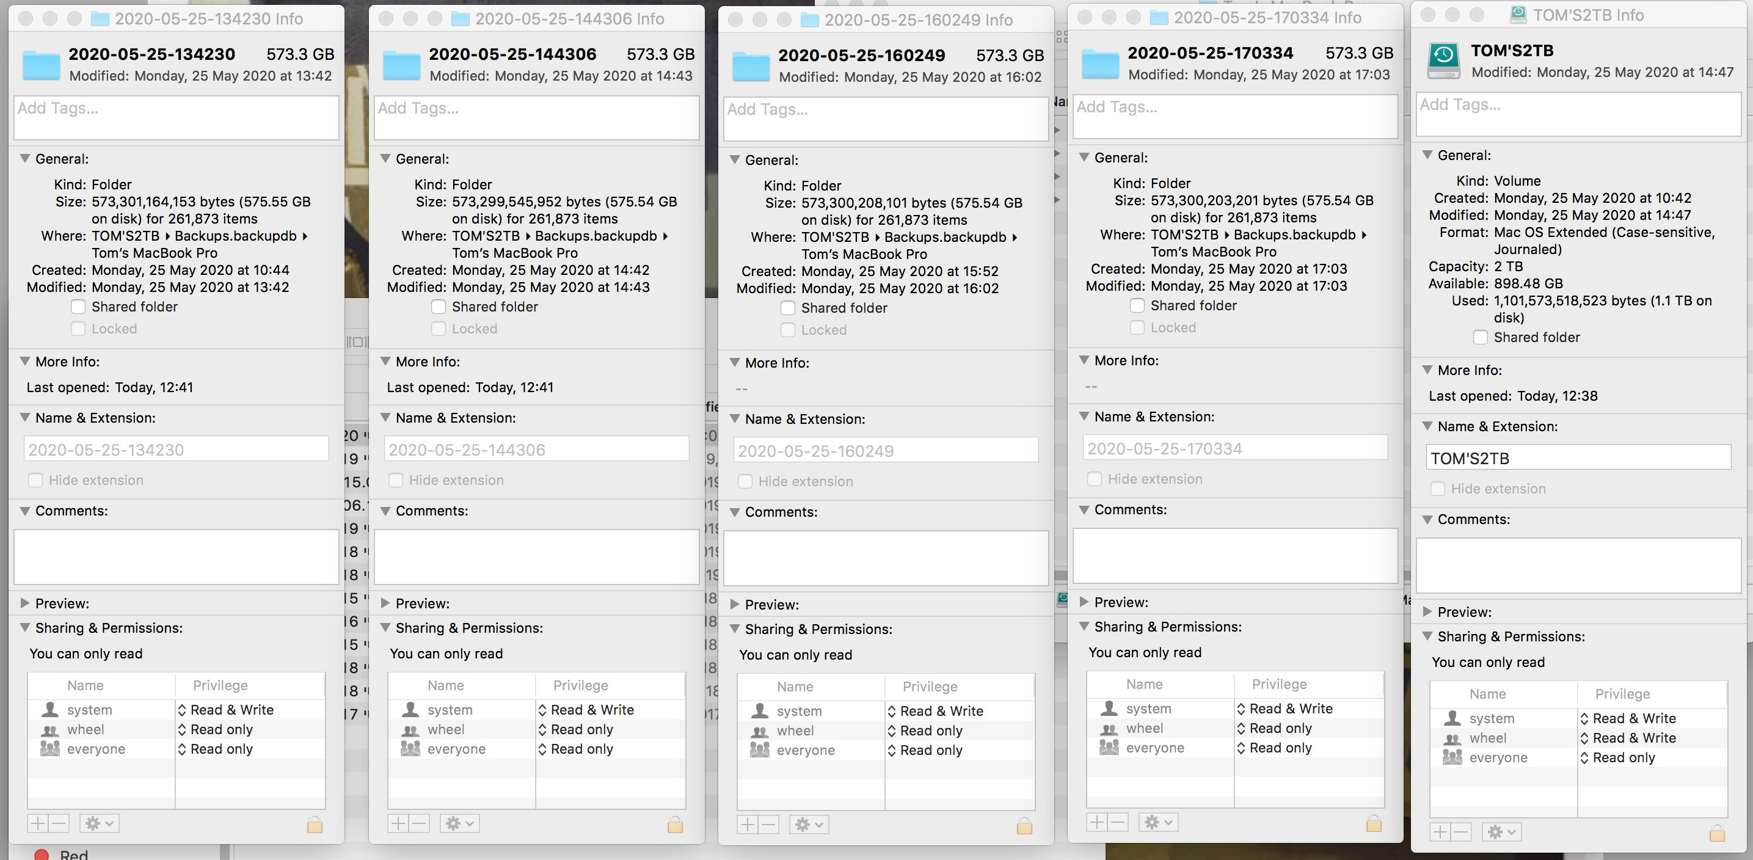Click folder icon beside 2020-05-25-160249 header
This screenshot has width=1753, height=860.
coord(751,66)
